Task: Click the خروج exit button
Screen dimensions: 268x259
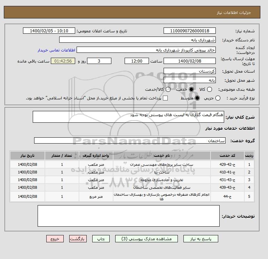Action: 55,239
